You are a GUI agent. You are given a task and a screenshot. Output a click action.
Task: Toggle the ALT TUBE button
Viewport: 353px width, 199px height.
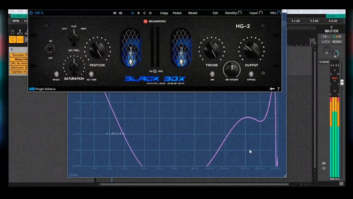click(91, 74)
